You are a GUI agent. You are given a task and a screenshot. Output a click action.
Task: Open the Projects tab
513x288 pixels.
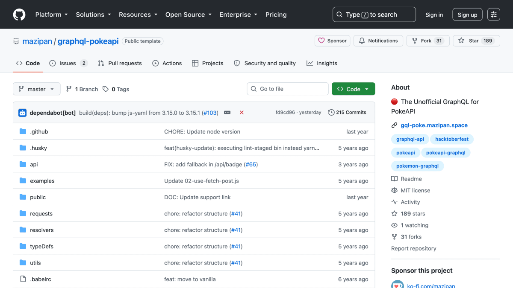click(208, 63)
